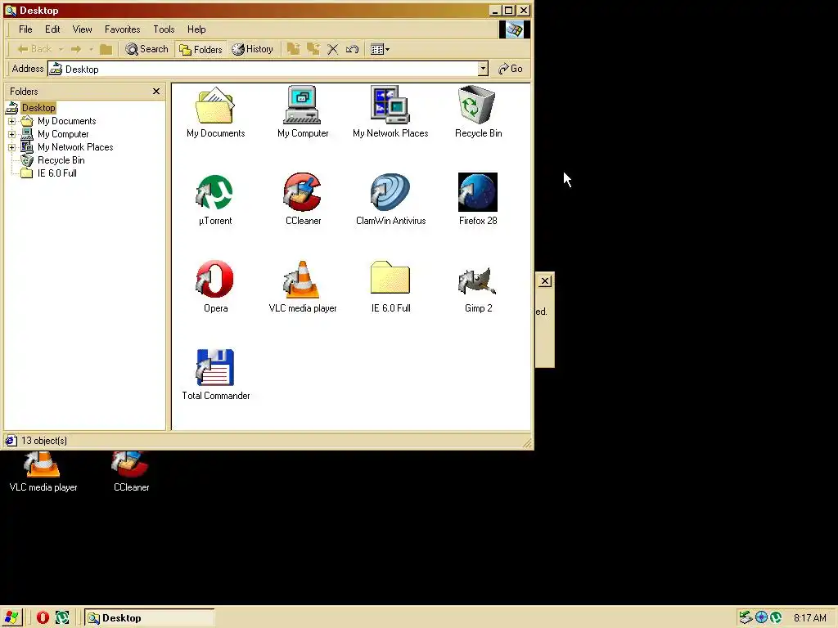
Task: Open the File menu
Action: click(x=25, y=29)
